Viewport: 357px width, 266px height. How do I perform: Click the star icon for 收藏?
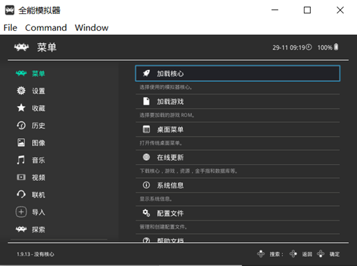(x=21, y=108)
